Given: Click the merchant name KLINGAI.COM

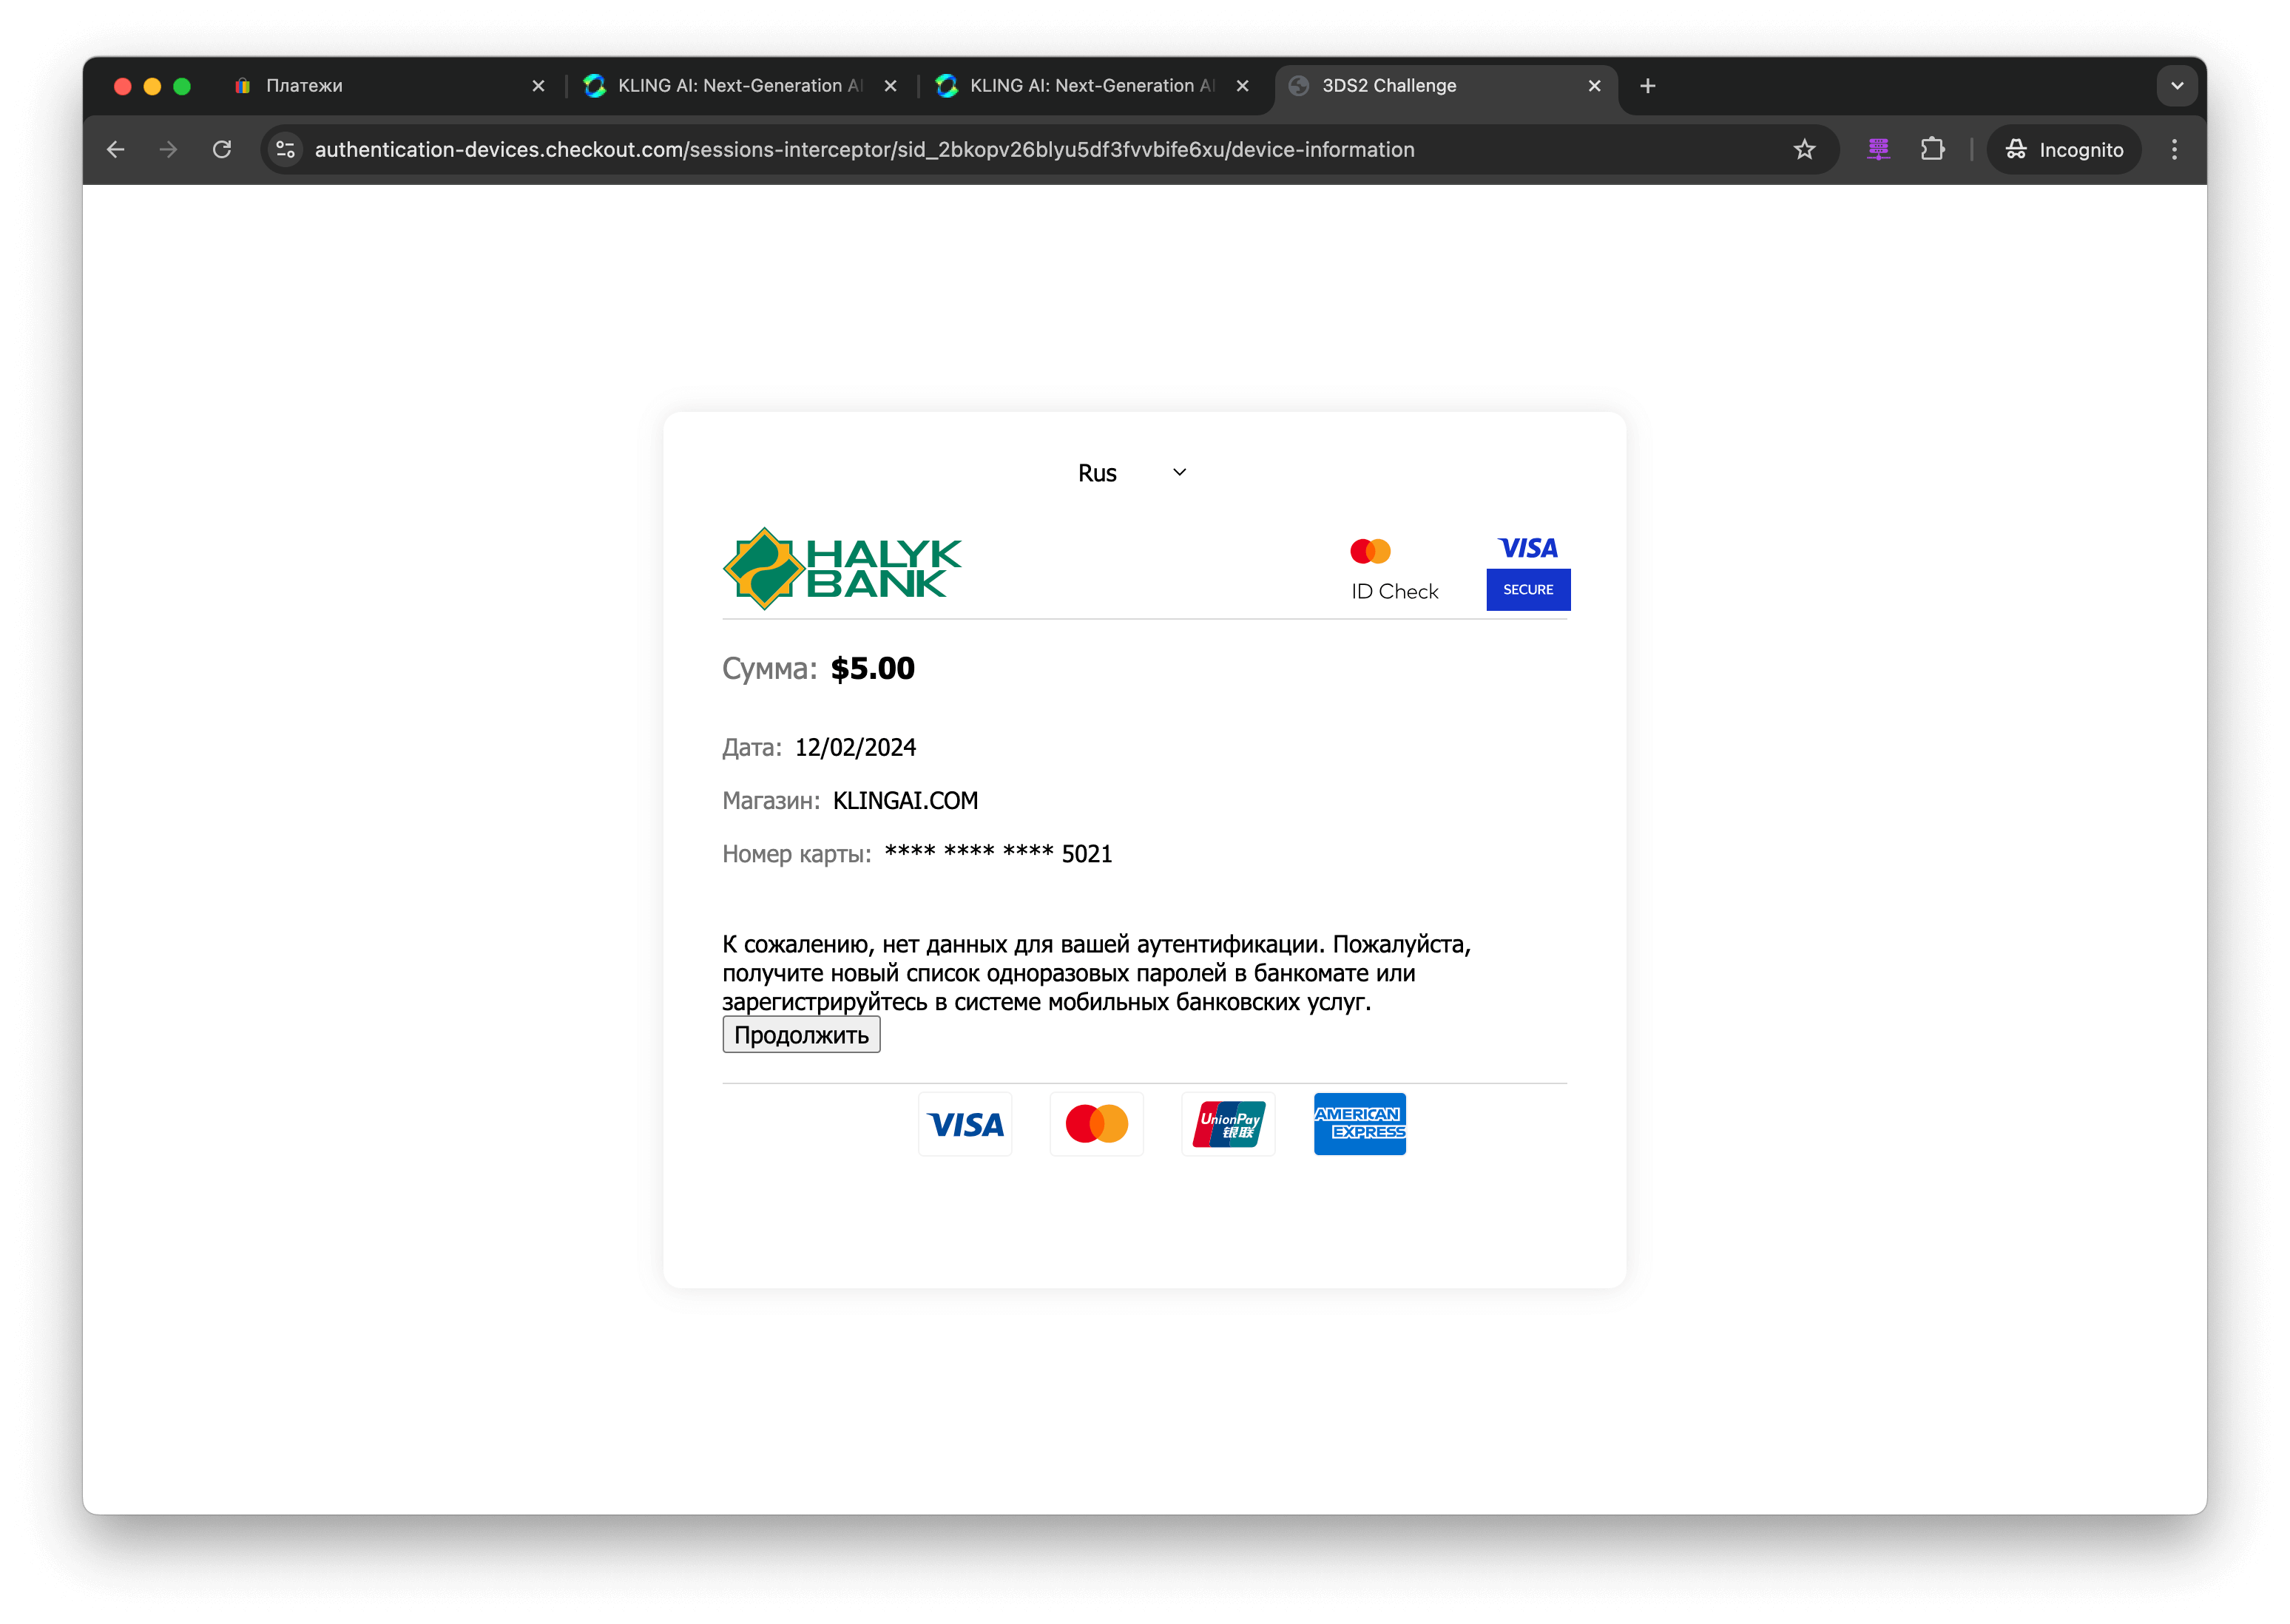Looking at the screenshot, I should coord(905,801).
